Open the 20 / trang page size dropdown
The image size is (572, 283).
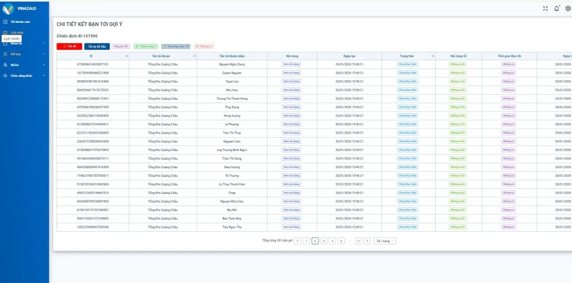[385, 241]
